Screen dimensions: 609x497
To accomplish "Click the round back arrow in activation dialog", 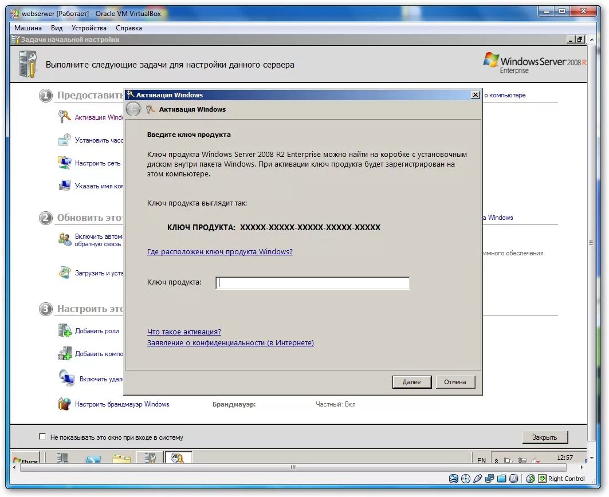I will (x=133, y=109).
